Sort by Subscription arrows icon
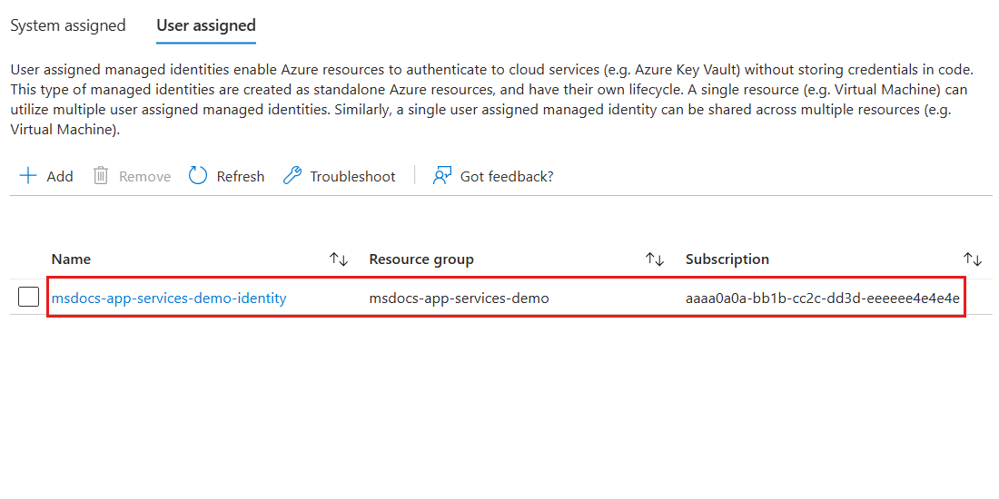 pos(973,259)
